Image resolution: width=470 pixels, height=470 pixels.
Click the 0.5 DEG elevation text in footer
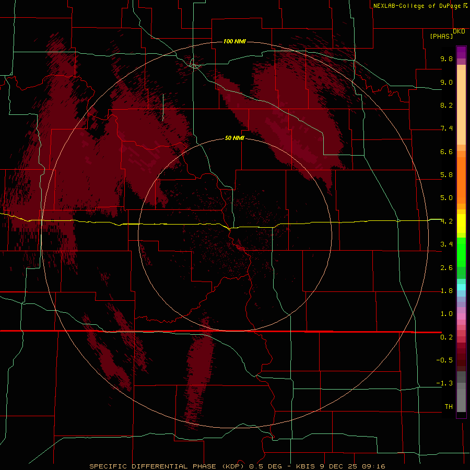266,466
